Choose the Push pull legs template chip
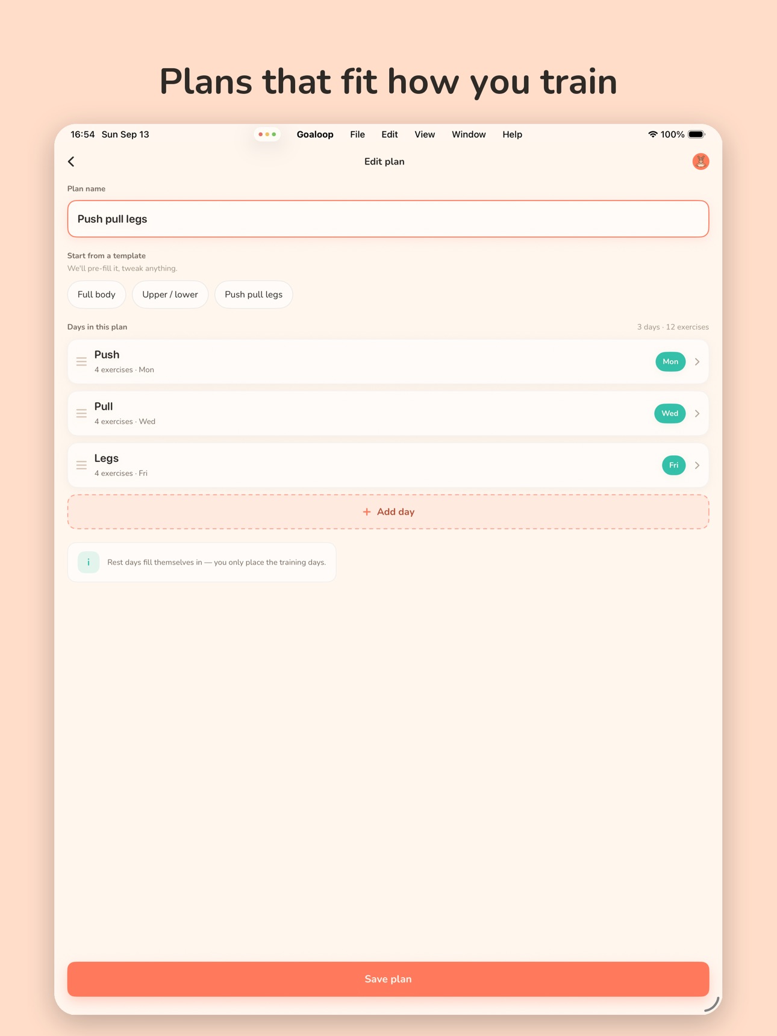 click(254, 295)
